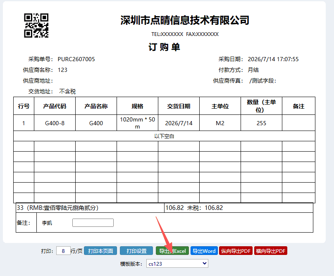Image resolution: width=334 pixels, height=276 pixels.
Task: Click the 产品名称 column header
Action: 96,106
